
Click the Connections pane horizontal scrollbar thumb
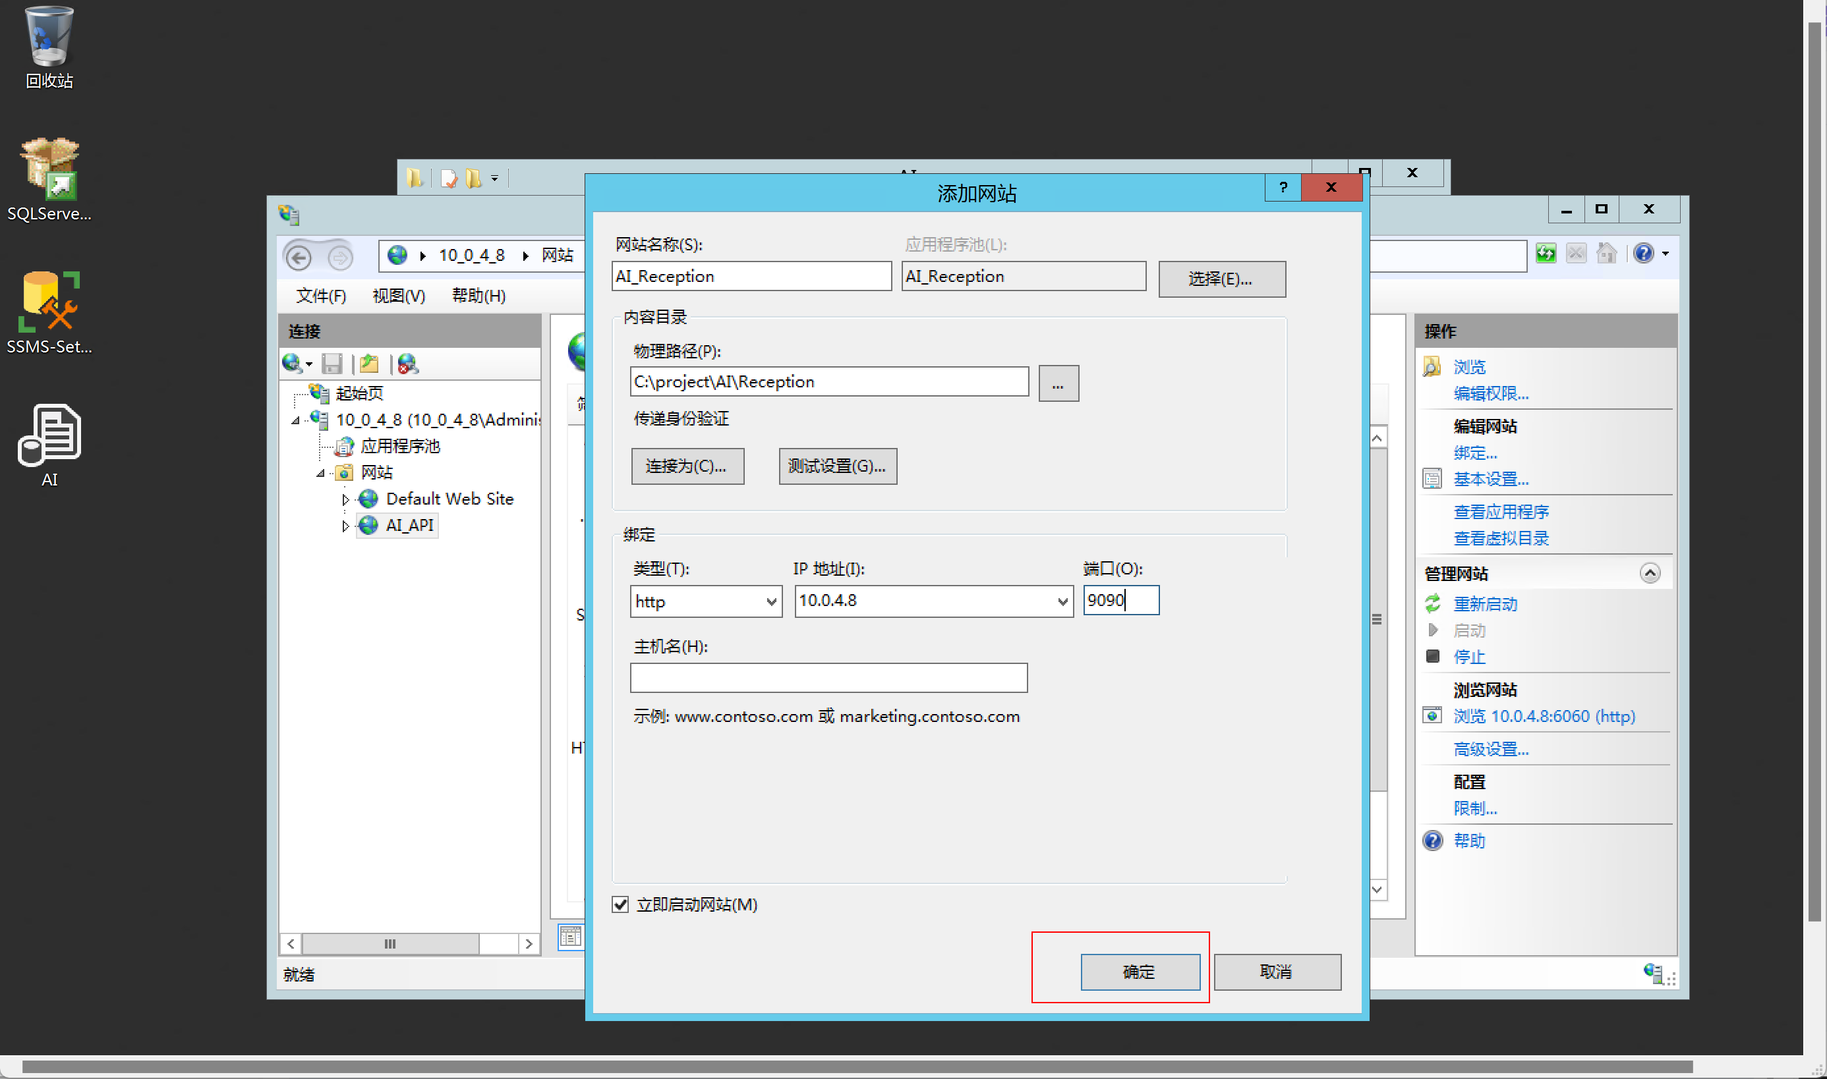(390, 944)
